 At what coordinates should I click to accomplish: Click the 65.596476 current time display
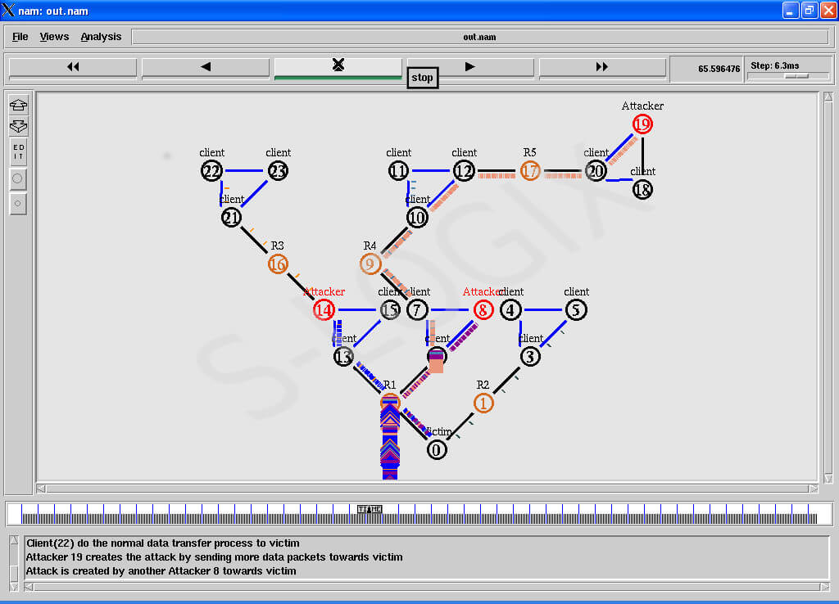tap(707, 69)
